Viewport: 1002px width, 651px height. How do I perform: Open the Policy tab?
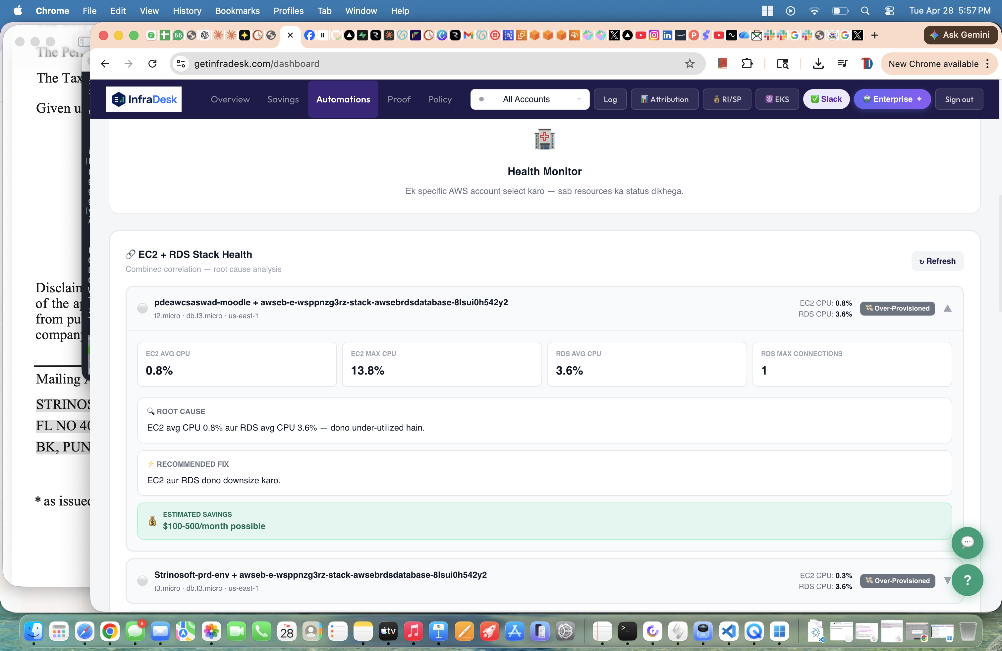pos(439,99)
